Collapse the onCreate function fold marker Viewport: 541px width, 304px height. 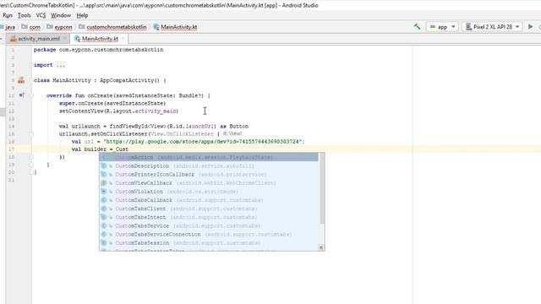tap(31, 95)
